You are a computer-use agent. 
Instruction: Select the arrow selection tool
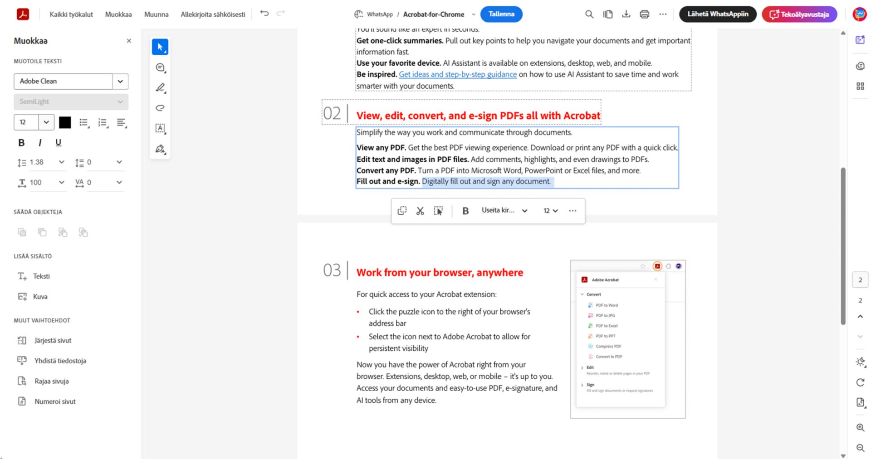[160, 47]
